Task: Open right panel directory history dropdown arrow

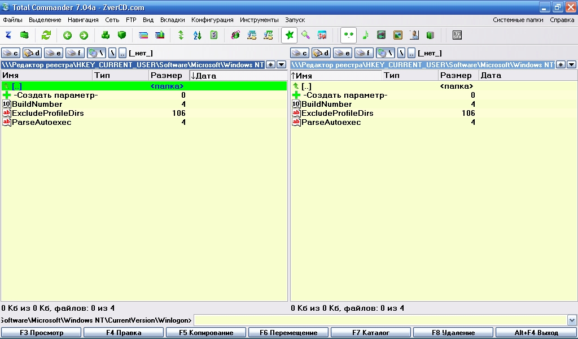Action: pyautogui.click(x=571, y=64)
